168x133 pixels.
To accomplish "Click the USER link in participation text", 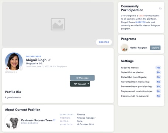I will [x=141, y=15].
